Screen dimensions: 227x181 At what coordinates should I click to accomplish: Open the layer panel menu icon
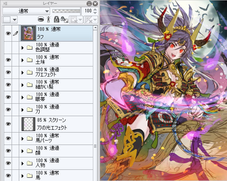(6, 4)
